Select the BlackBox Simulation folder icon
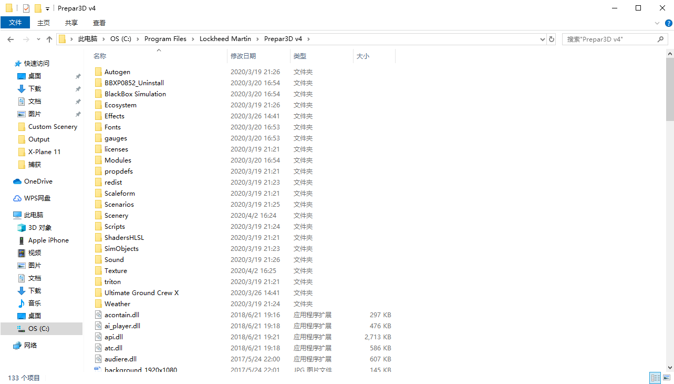Image resolution: width=674 pixels, height=384 pixels. (x=98, y=94)
